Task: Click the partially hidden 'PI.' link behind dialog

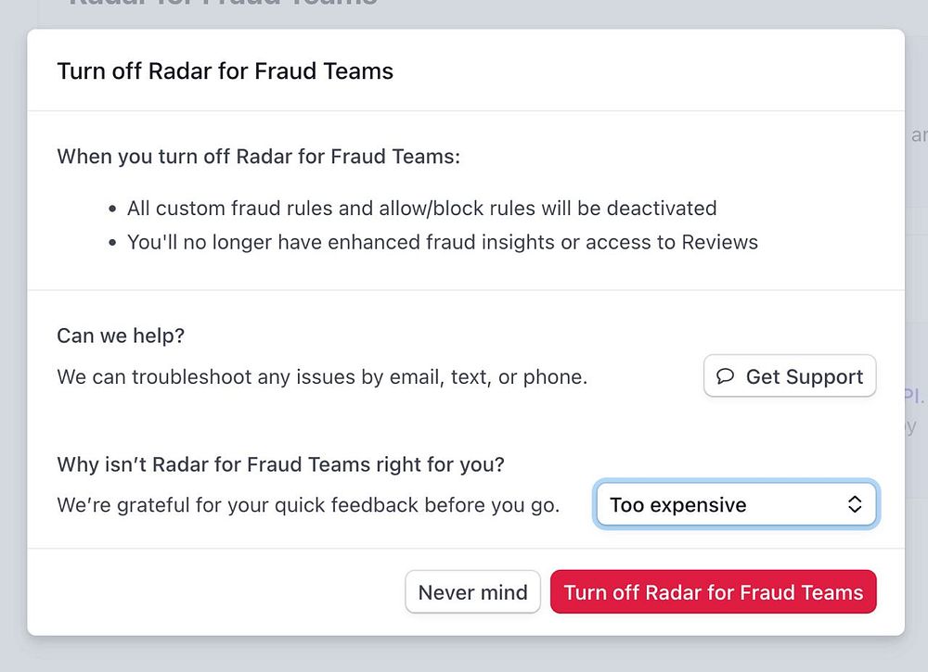Action: point(914,397)
